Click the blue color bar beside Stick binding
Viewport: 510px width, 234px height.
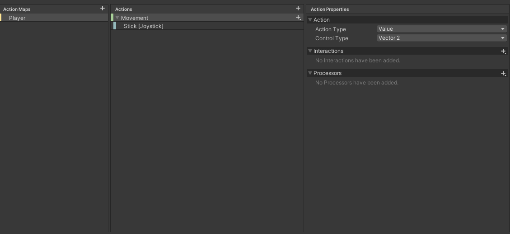[115, 26]
